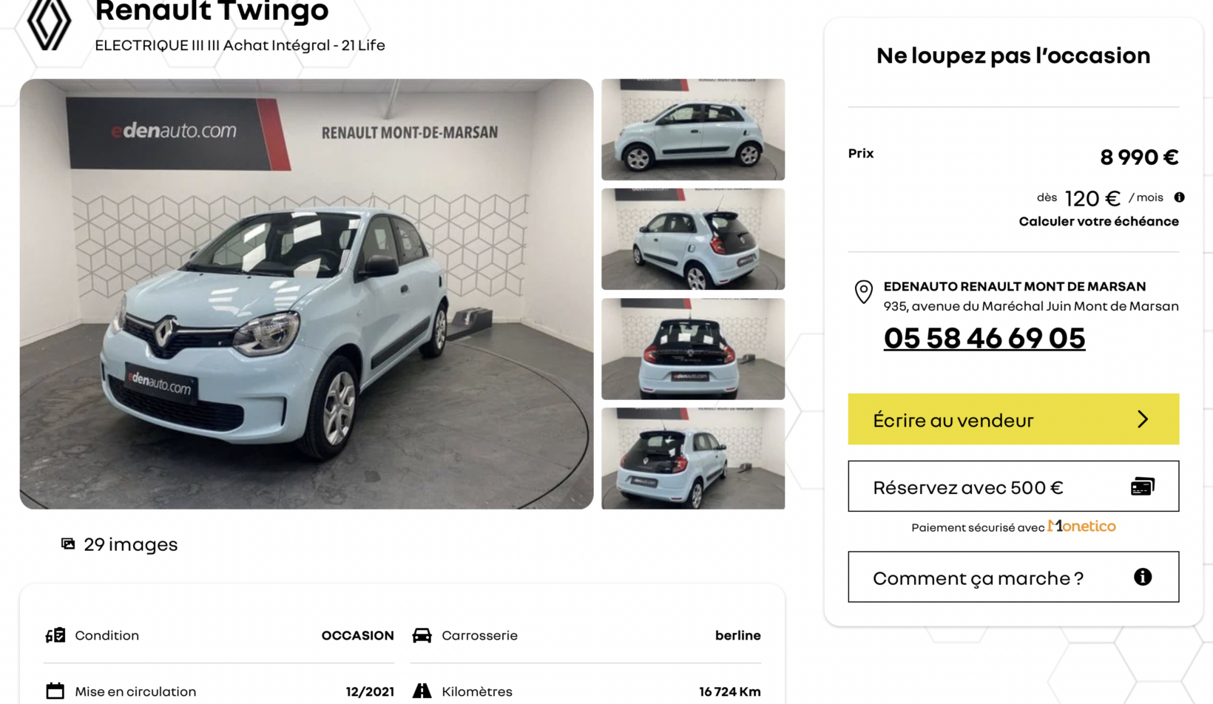Click the info icon on Comment ça marche

point(1143,577)
